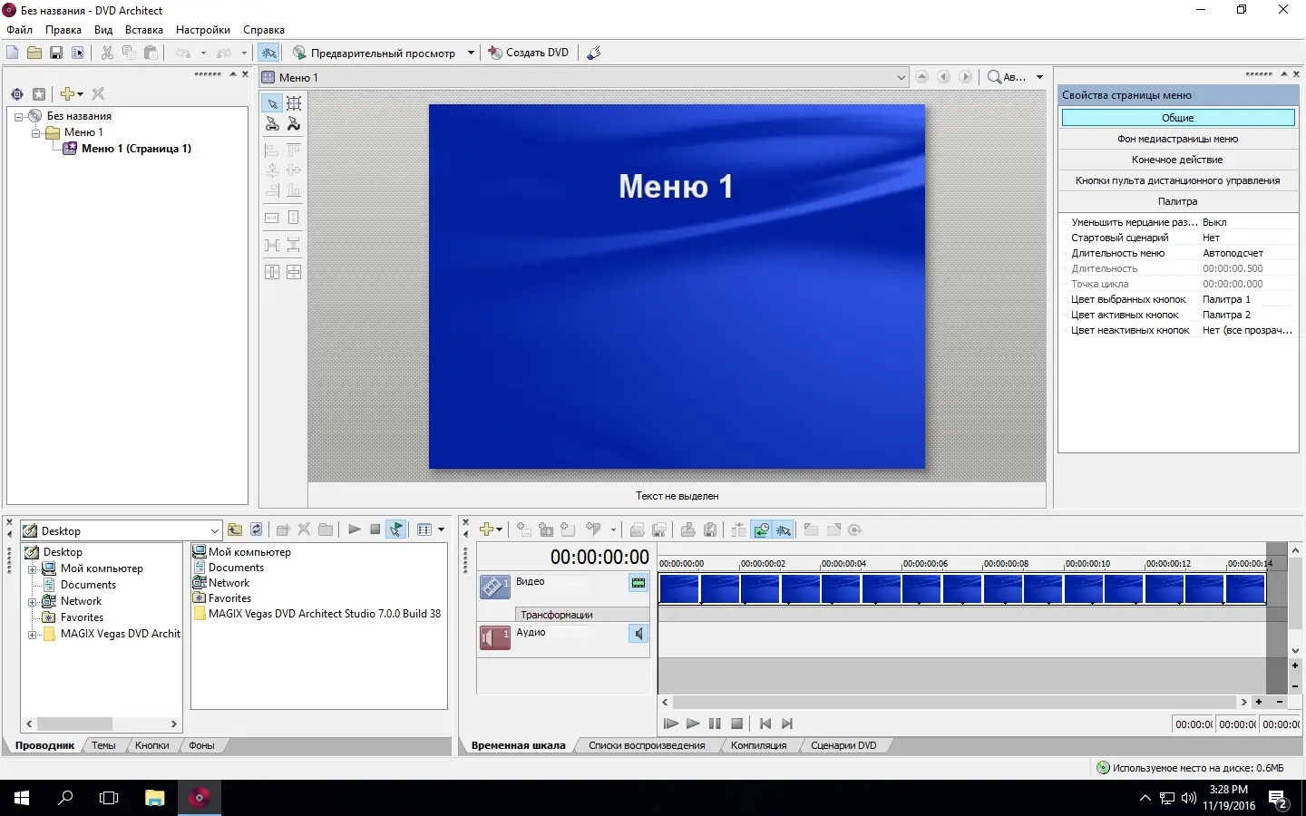Open the Настройки menu

[201, 30]
